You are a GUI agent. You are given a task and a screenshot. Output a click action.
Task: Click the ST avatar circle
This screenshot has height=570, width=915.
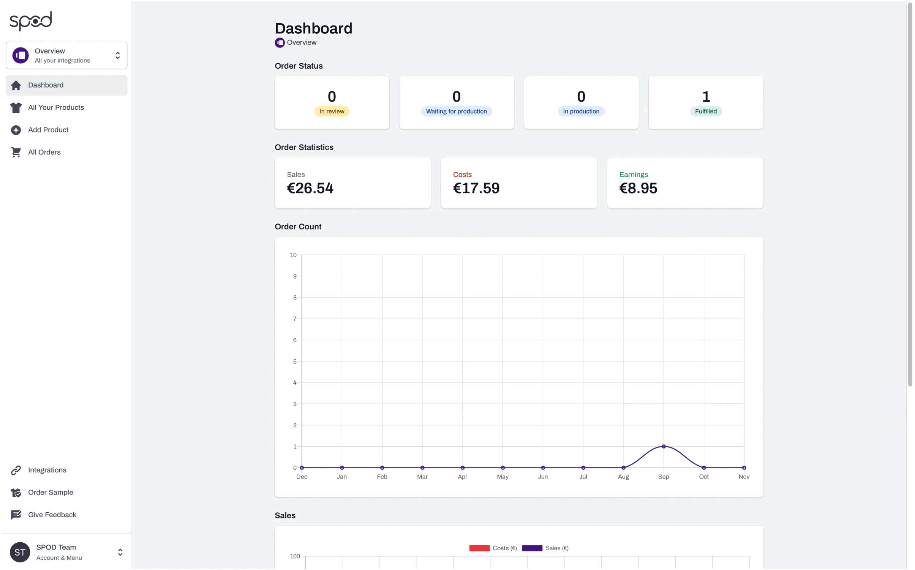20,553
